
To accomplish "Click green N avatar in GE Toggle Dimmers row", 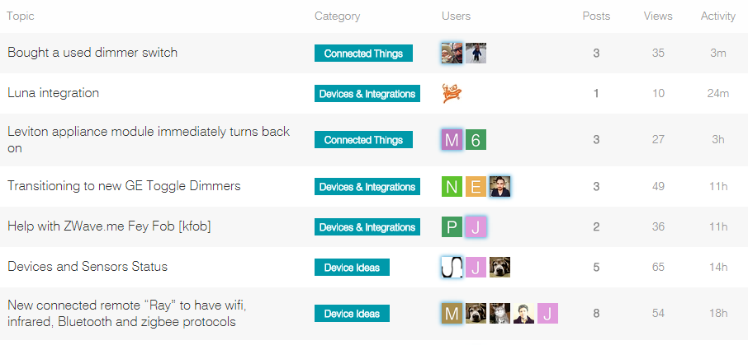I will pyautogui.click(x=452, y=187).
